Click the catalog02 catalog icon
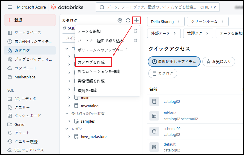Image resolution: width=244 pixels, height=155 pixels. (x=154, y=101)
